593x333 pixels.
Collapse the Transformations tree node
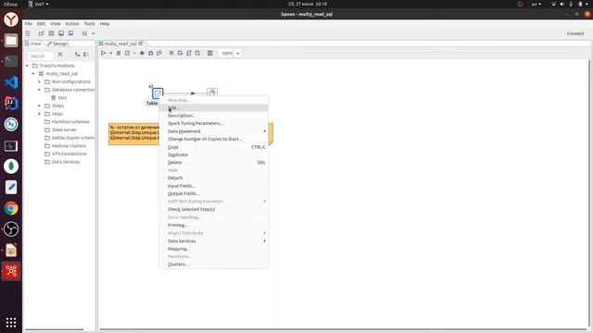27,66
